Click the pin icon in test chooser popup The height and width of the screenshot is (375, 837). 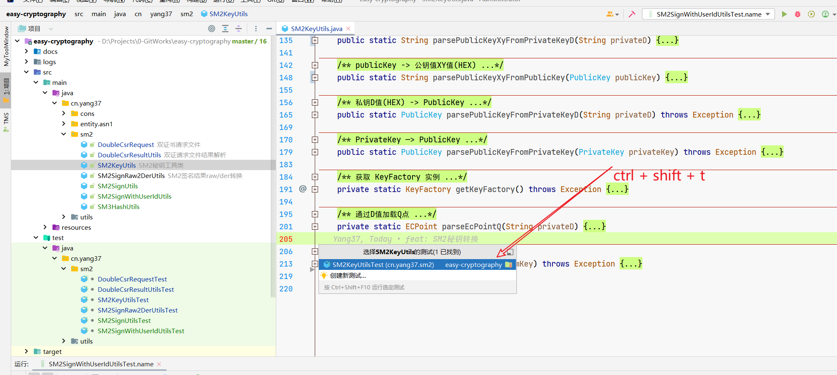(x=510, y=252)
